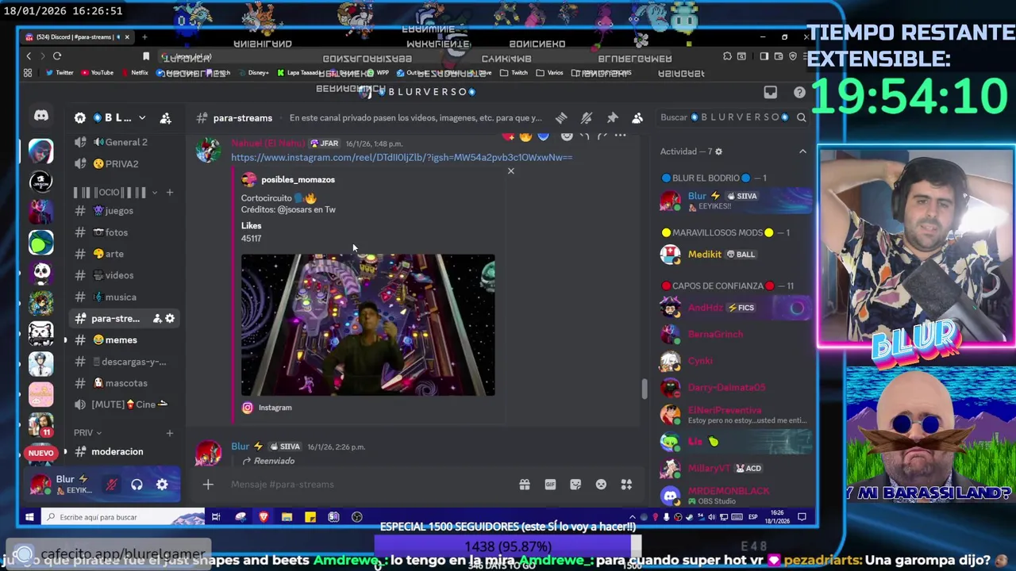1016x571 pixels.
Task: Open the Instagram reel link in message
Action: 402,157
